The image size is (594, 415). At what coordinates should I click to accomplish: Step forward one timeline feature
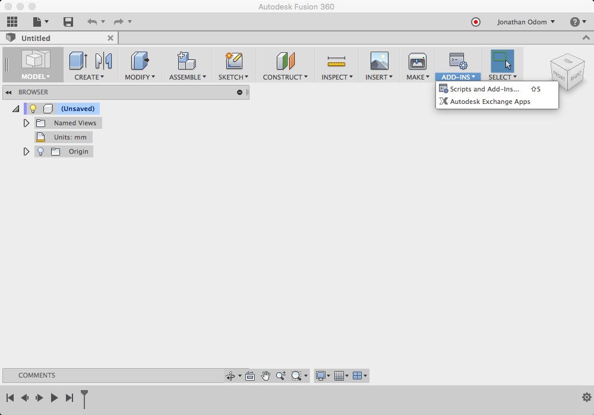[x=39, y=398]
